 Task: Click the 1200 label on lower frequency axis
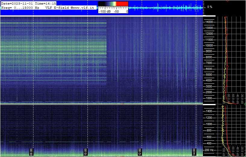coord(210,118)
